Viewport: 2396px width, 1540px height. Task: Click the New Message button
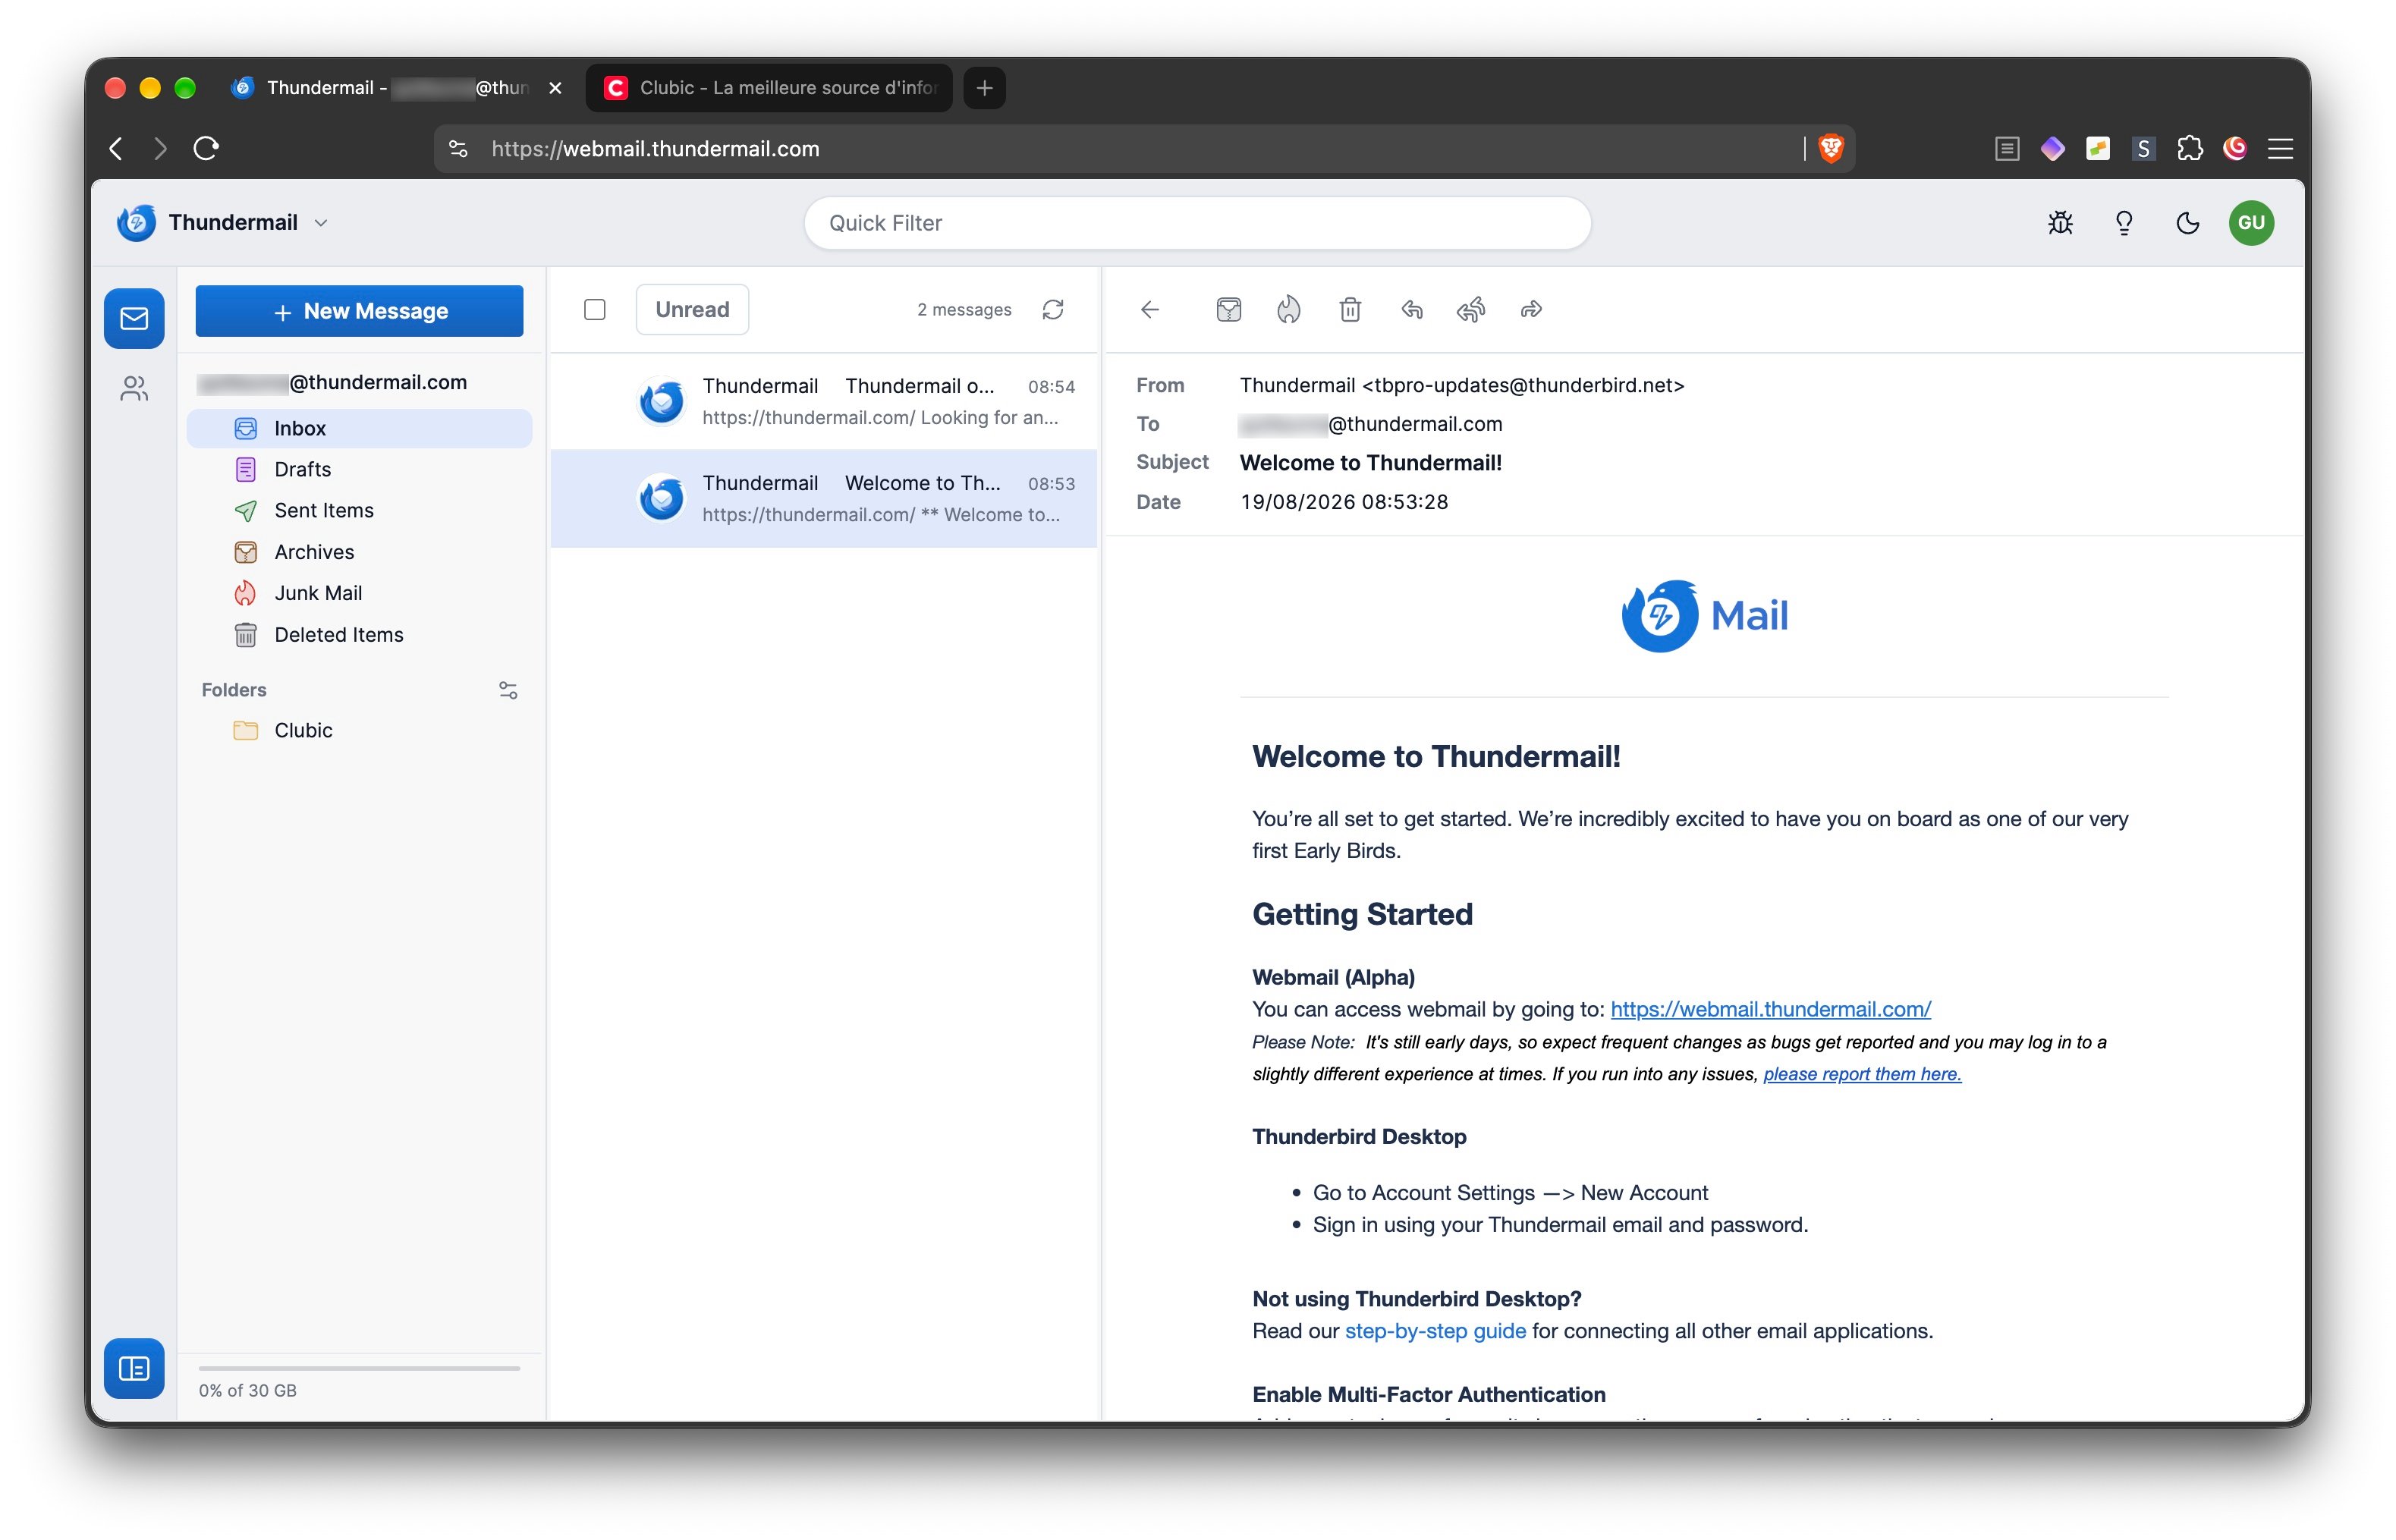[x=359, y=311]
